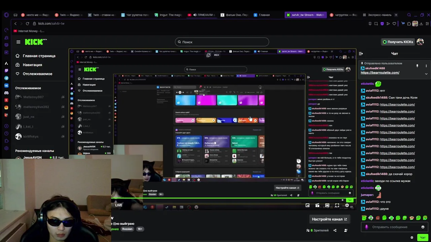The height and width of the screenshot is (242, 431).
Task: Click the Настройте канал button
Action: (x=329, y=219)
